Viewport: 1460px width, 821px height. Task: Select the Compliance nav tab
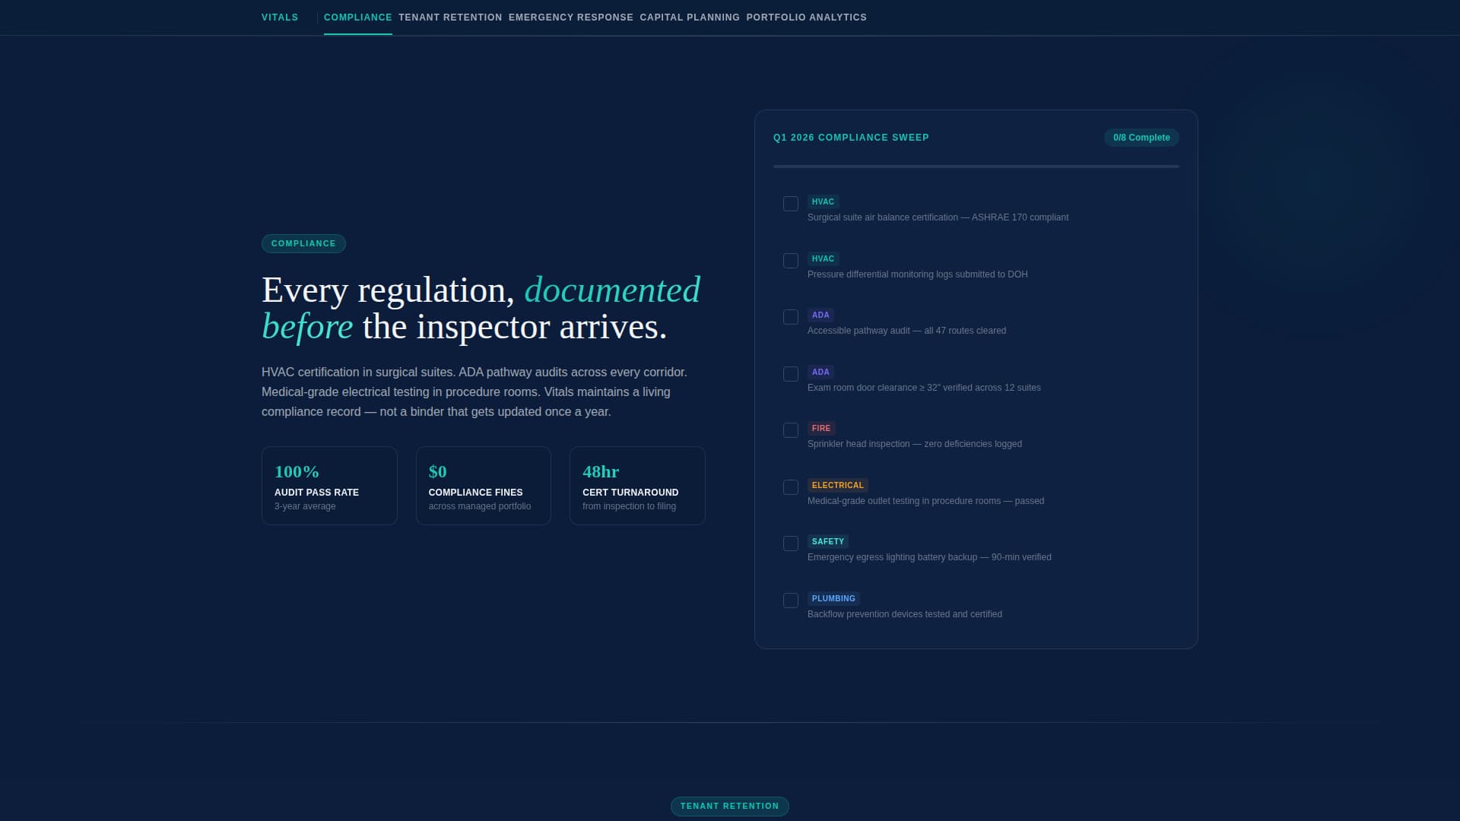(x=358, y=17)
